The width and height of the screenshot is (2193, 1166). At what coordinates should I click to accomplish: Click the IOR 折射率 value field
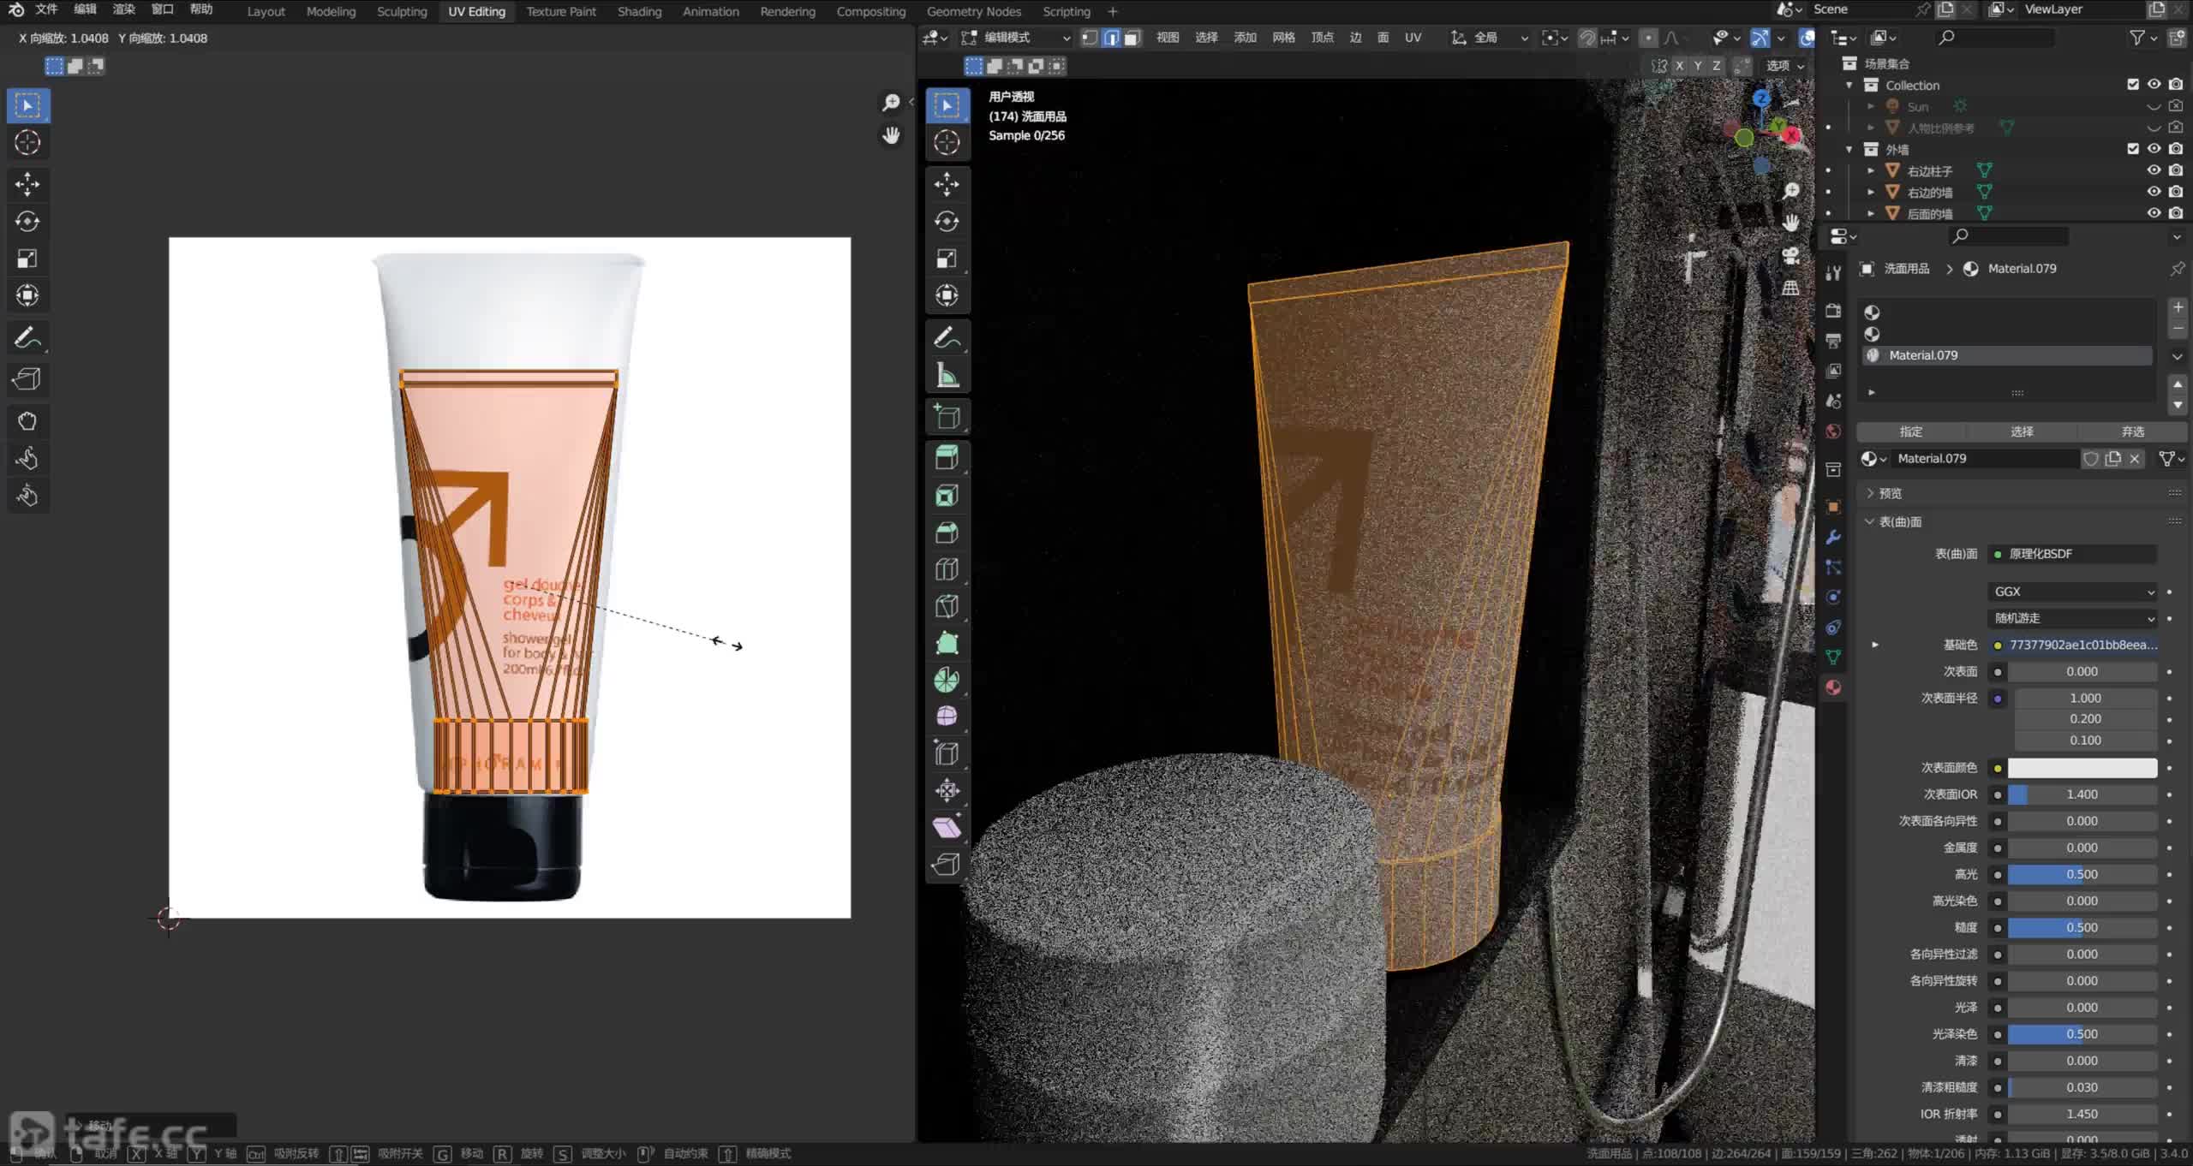point(2082,1114)
